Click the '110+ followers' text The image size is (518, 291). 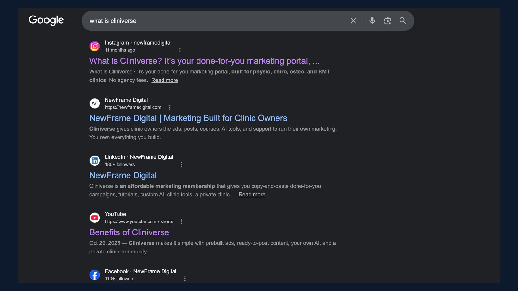coord(119,279)
